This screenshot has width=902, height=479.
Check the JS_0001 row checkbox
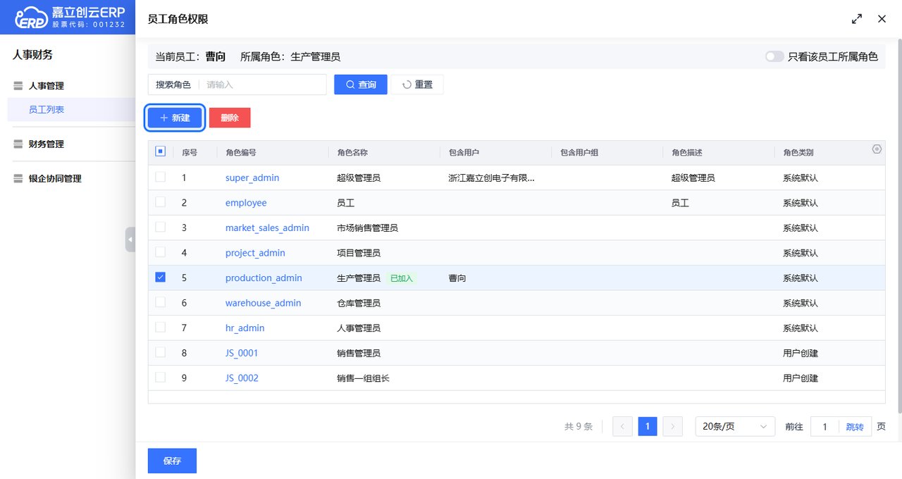coord(160,352)
